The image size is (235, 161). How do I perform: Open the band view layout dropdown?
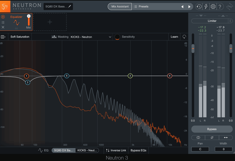tap(3, 37)
